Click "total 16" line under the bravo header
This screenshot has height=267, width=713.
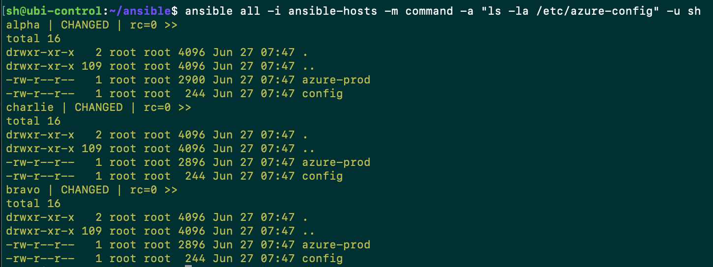[33, 203]
